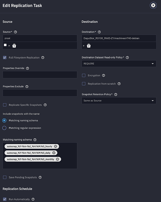
Task: Uncheck Full Filesystem Replication
Action: 5,58
